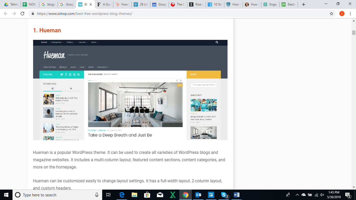Open the "28 Lit" tab

click(141, 4)
